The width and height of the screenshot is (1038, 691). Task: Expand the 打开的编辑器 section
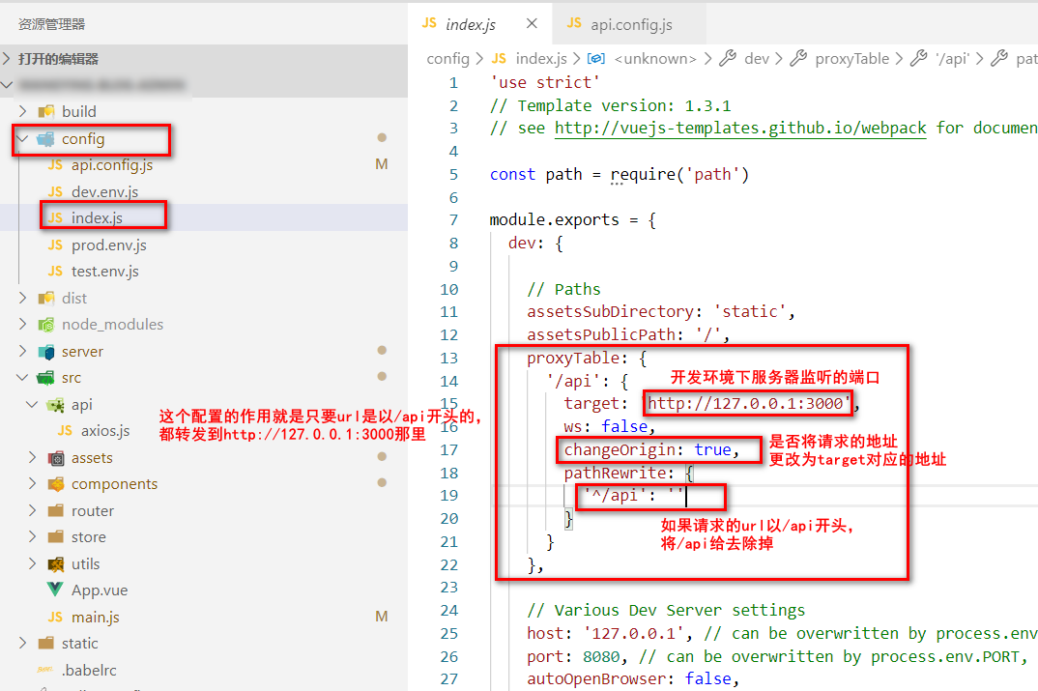pos(7,59)
